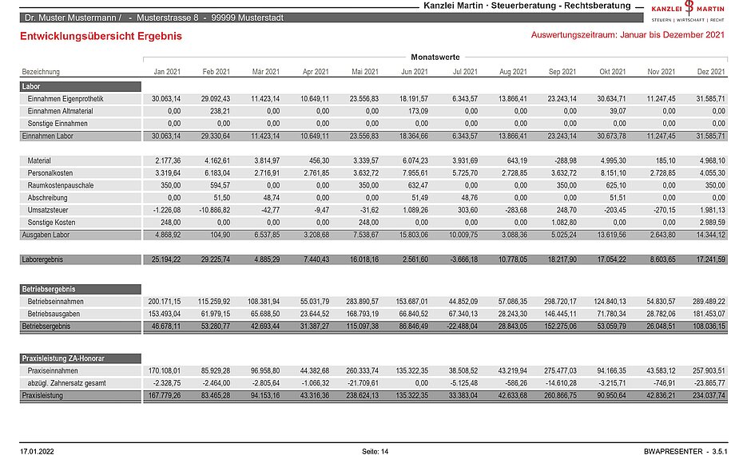Click the value 30.063,14 in Einnahmen Eigenprothetik
735x455 pixels.
[166, 99]
